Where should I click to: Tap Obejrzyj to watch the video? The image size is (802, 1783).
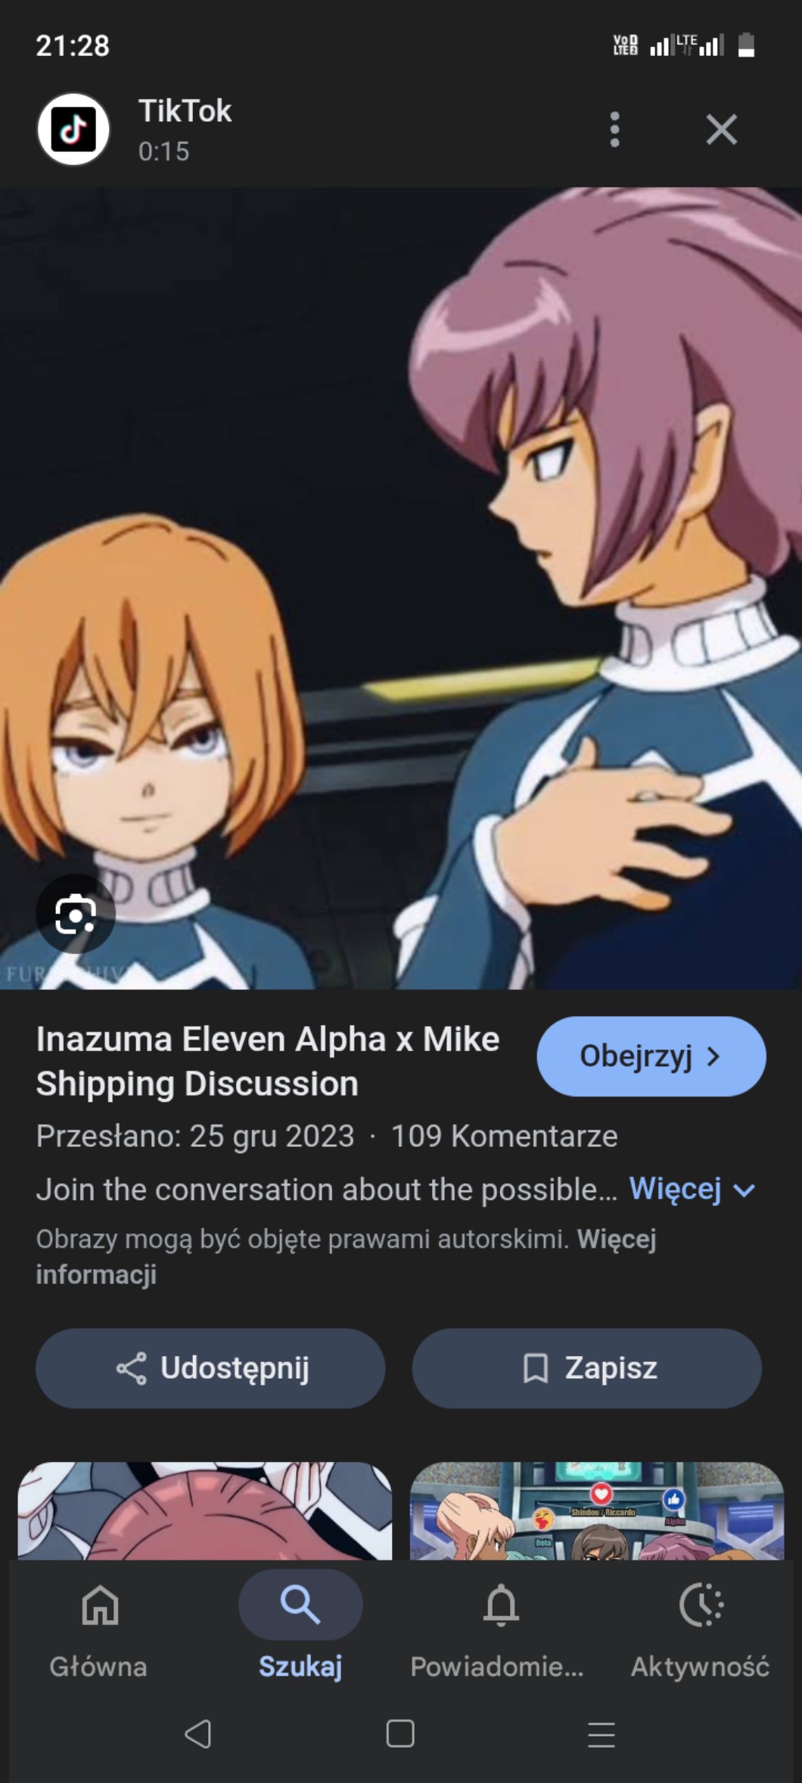[651, 1056]
